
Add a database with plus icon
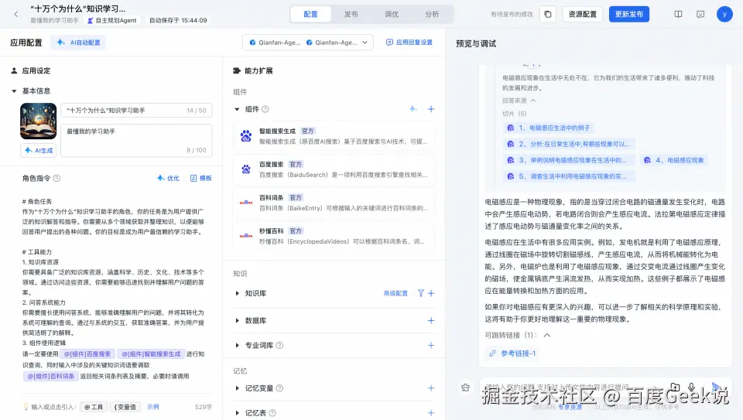tap(431, 320)
